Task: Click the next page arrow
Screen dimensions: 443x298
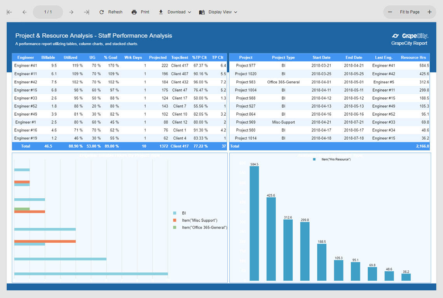Action: point(71,12)
